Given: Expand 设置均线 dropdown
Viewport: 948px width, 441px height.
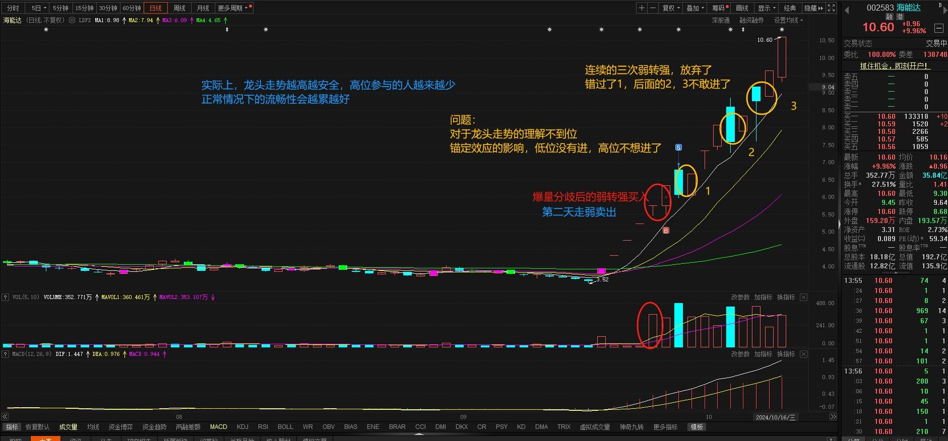Looking at the screenshot, I should coord(788,20).
